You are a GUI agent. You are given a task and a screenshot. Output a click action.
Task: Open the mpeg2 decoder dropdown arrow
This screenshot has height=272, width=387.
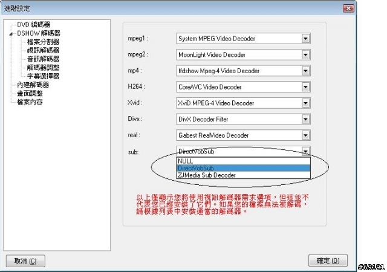(x=305, y=54)
